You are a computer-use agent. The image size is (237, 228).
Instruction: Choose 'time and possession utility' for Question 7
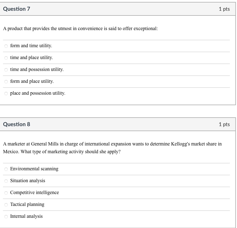pyautogui.click(x=37, y=70)
